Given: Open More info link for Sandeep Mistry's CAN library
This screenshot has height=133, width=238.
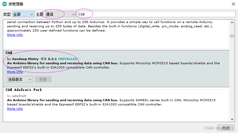Looking at the screenshot, I should pos(15,71).
